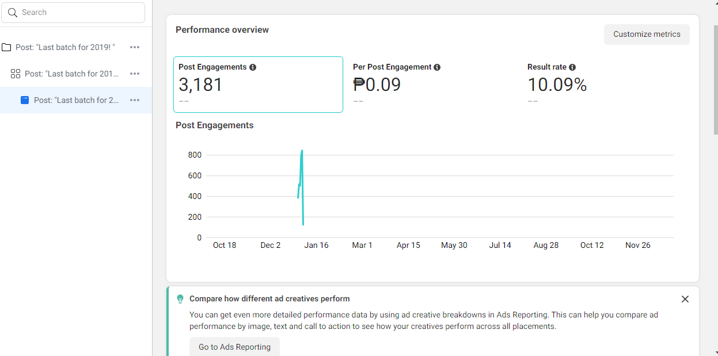718x356 pixels.
Task: Click the Customize metrics button
Action: click(647, 35)
